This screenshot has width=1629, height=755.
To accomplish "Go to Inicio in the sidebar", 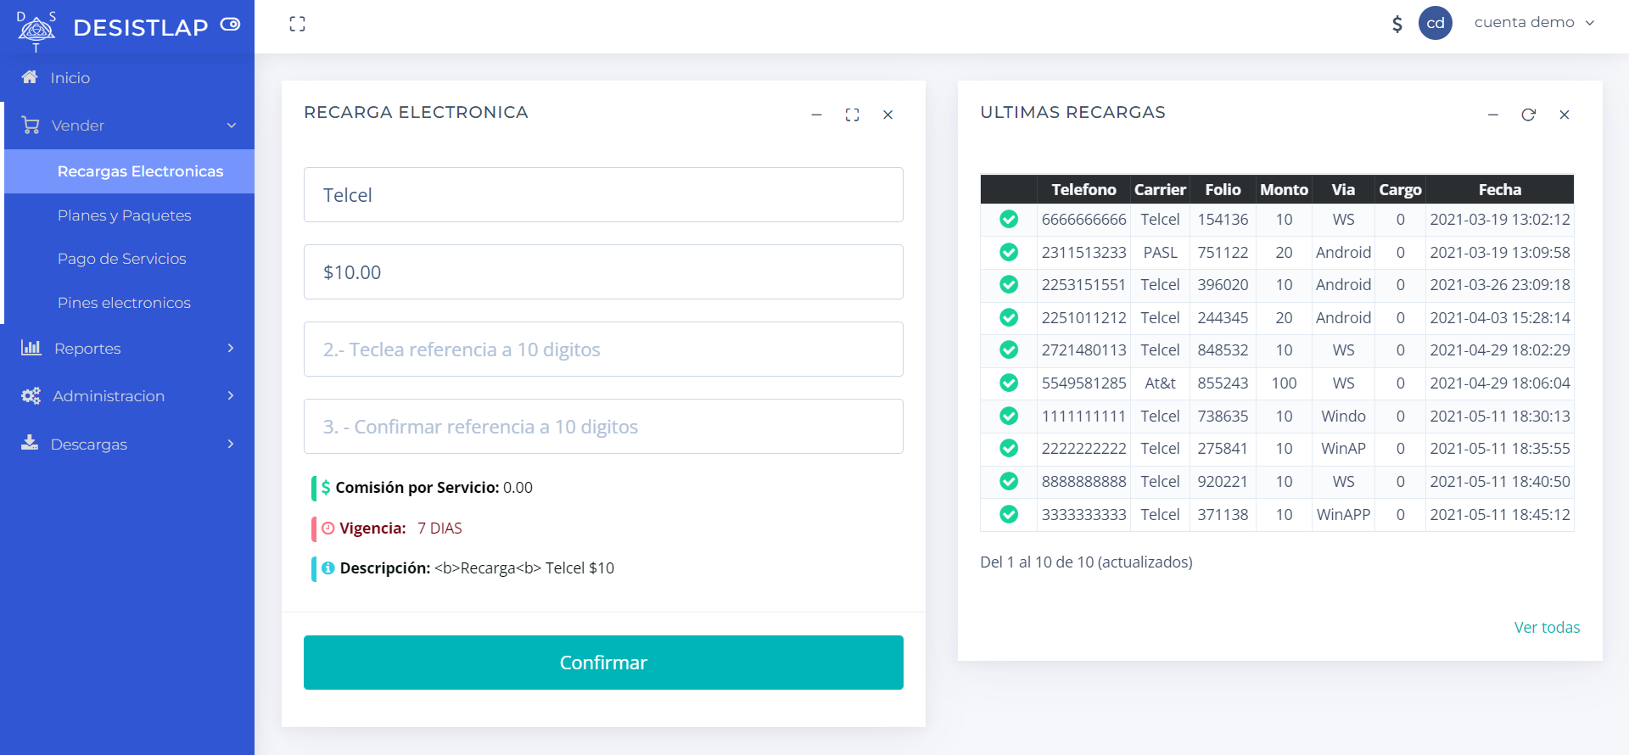I will click(70, 78).
